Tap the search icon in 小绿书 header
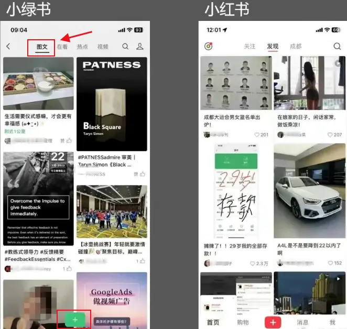 point(125,47)
